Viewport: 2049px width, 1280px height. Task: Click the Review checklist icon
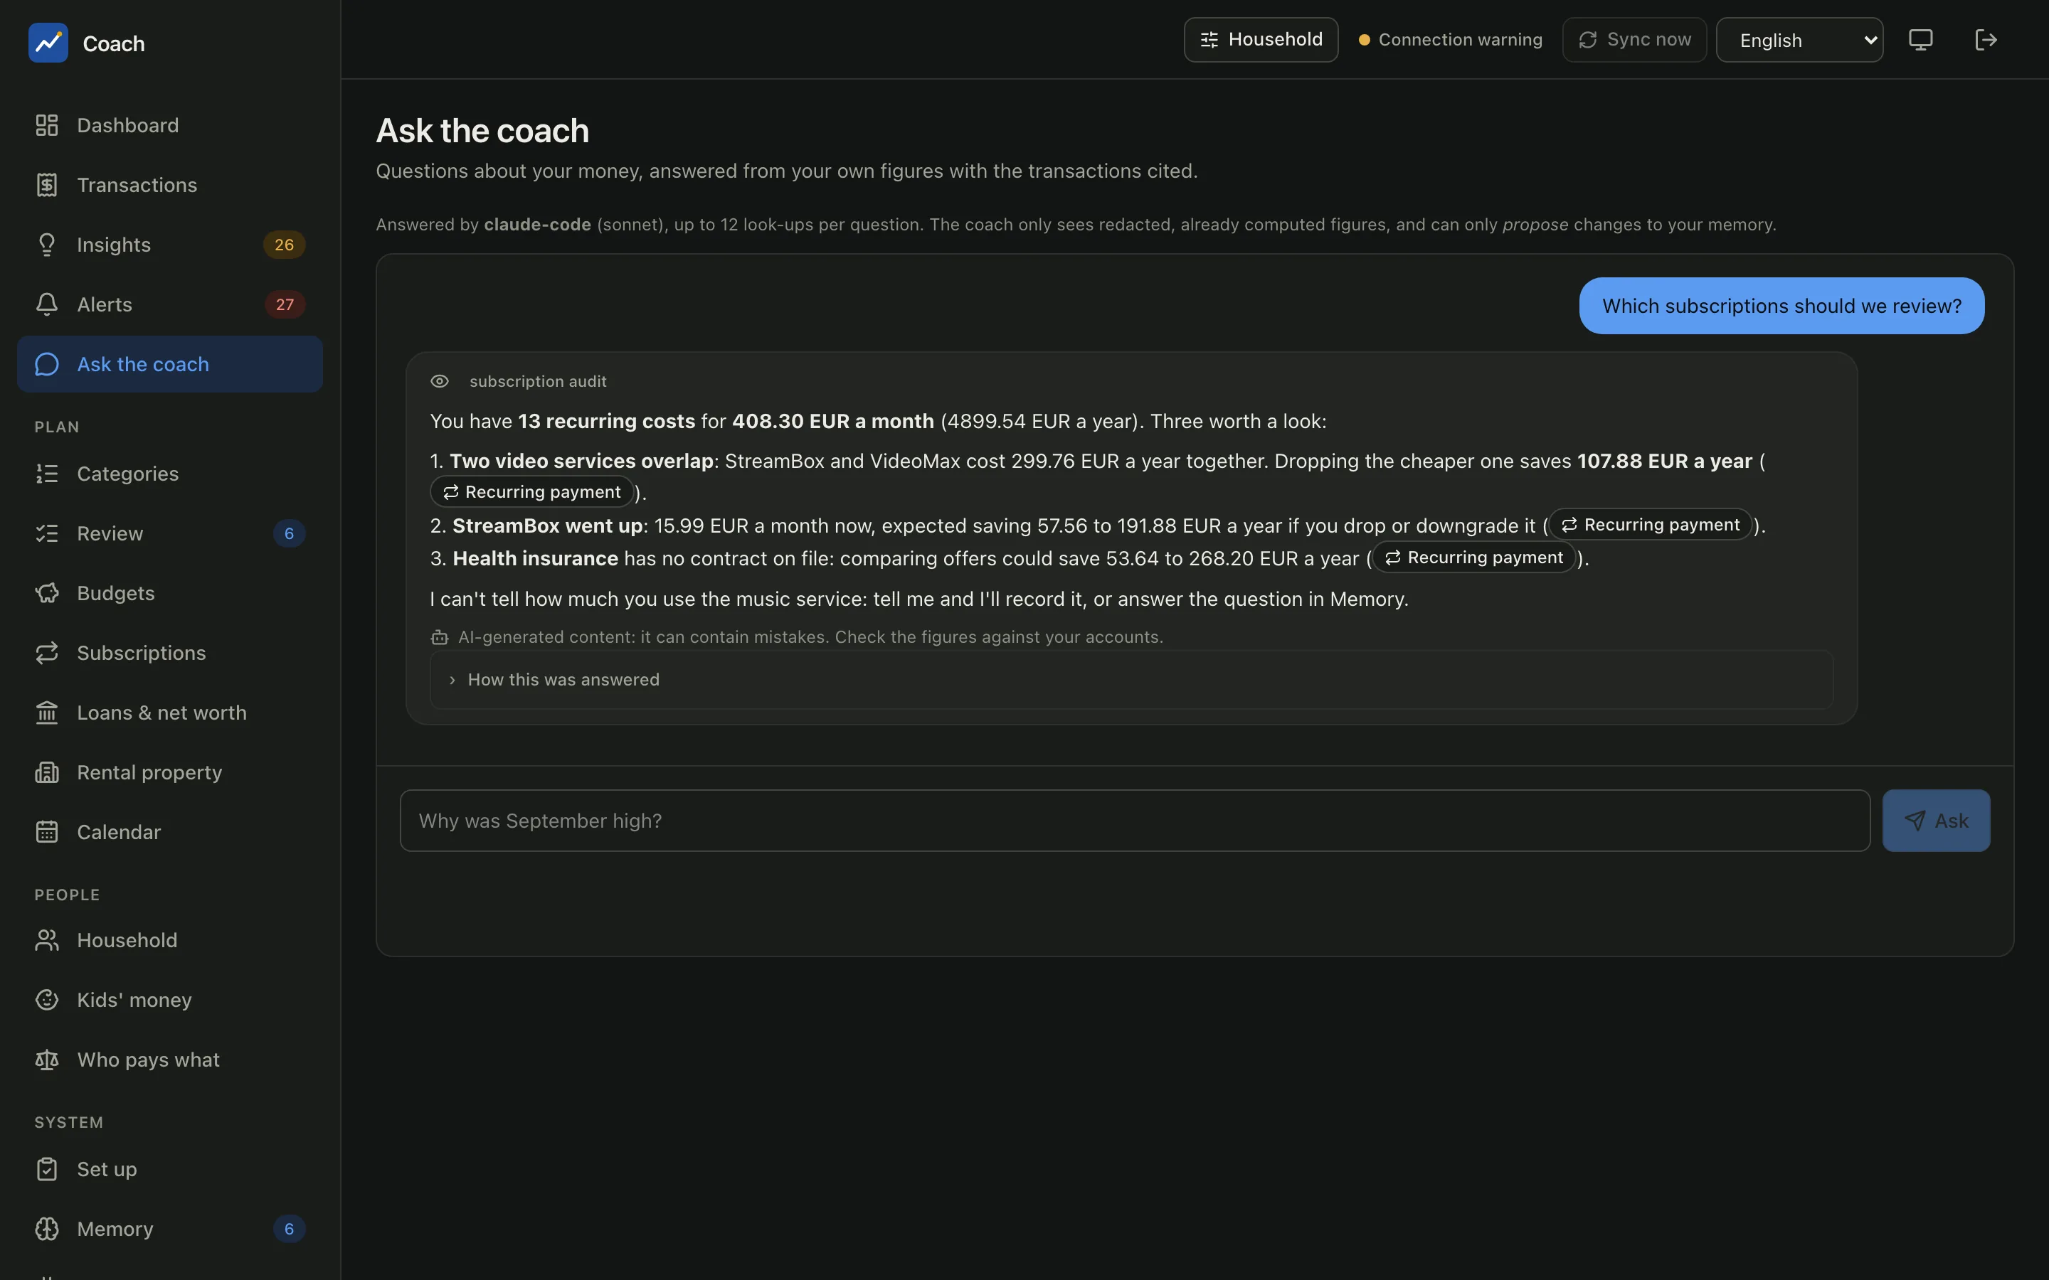[46, 533]
